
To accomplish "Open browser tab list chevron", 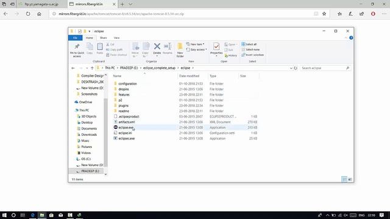I will click(130, 4).
